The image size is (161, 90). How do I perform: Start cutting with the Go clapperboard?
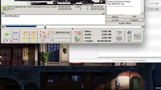click(x=138, y=36)
